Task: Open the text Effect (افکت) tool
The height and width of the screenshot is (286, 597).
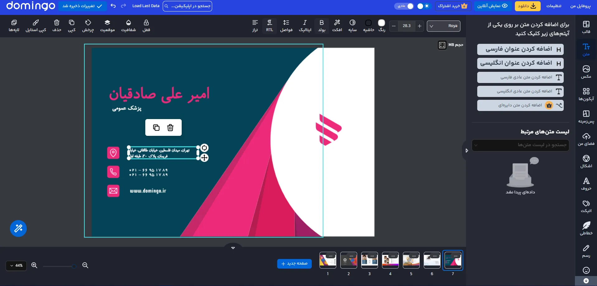Action: pos(337,26)
